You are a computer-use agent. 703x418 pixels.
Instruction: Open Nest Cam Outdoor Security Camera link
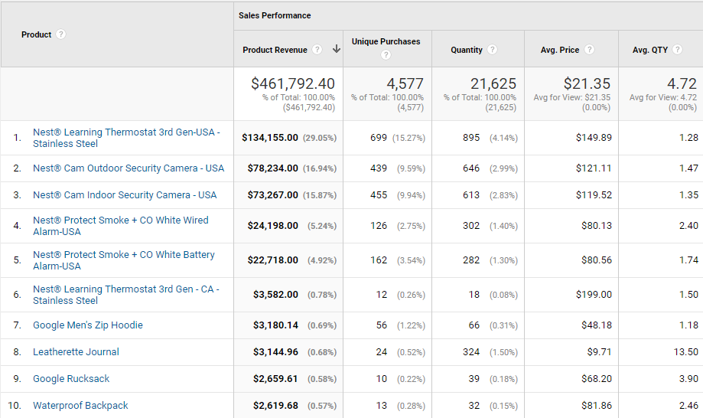coord(129,168)
